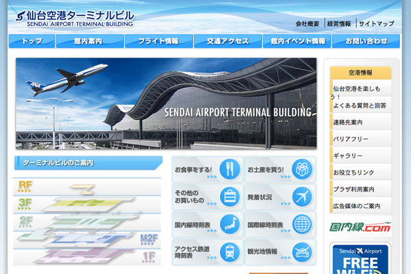Select the RF floor in terminal map

coord(87,187)
